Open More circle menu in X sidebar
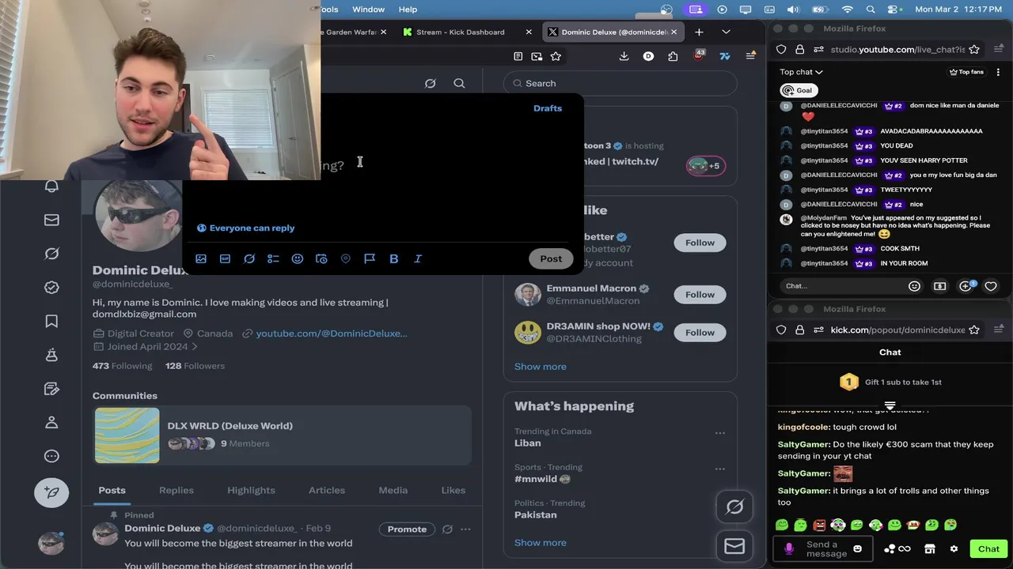This screenshot has height=569, width=1013. point(51,456)
